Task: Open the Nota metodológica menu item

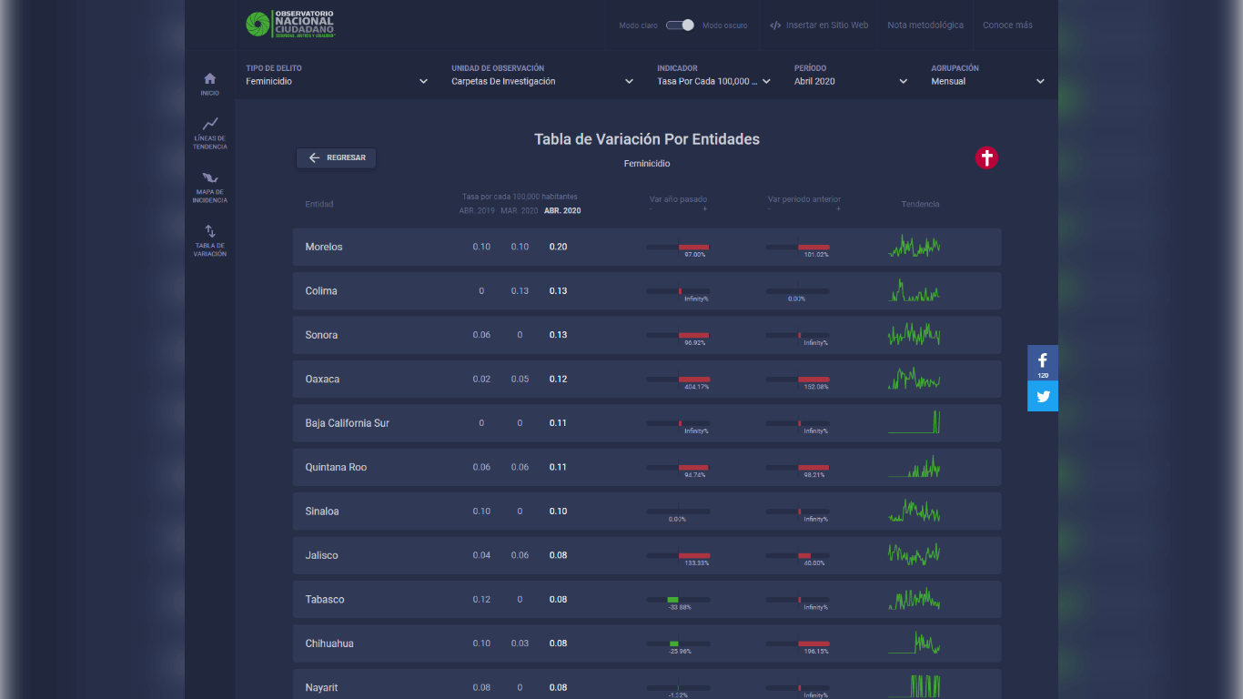Action: point(925,25)
